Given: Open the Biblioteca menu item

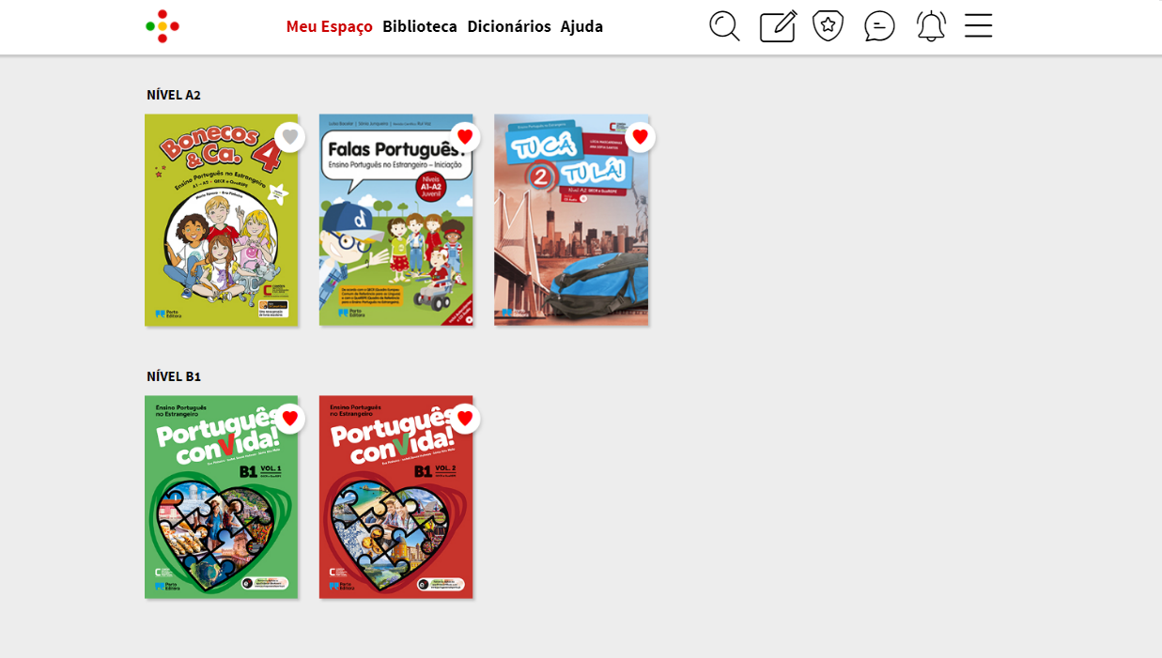Looking at the screenshot, I should pos(419,26).
